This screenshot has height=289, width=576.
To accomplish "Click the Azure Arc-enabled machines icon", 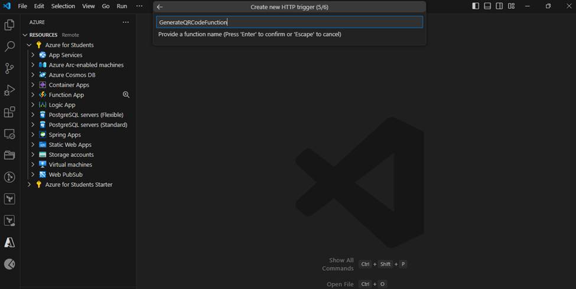I will [x=43, y=65].
